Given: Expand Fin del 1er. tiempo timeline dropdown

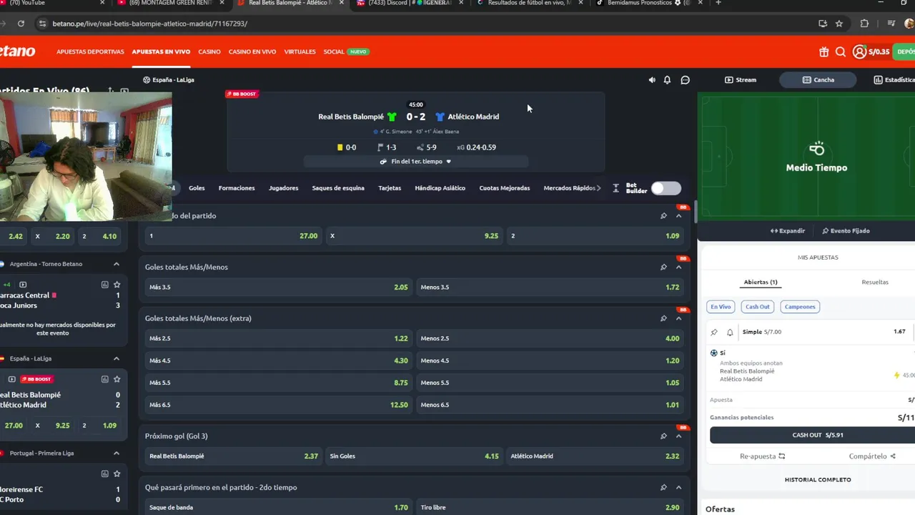Looking at the screenshot, I should point(416,162).
